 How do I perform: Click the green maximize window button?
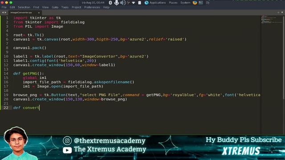[11, 3]
